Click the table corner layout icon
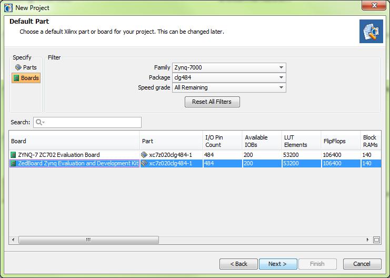Viewport: 390px width, 278px height. 376,240
